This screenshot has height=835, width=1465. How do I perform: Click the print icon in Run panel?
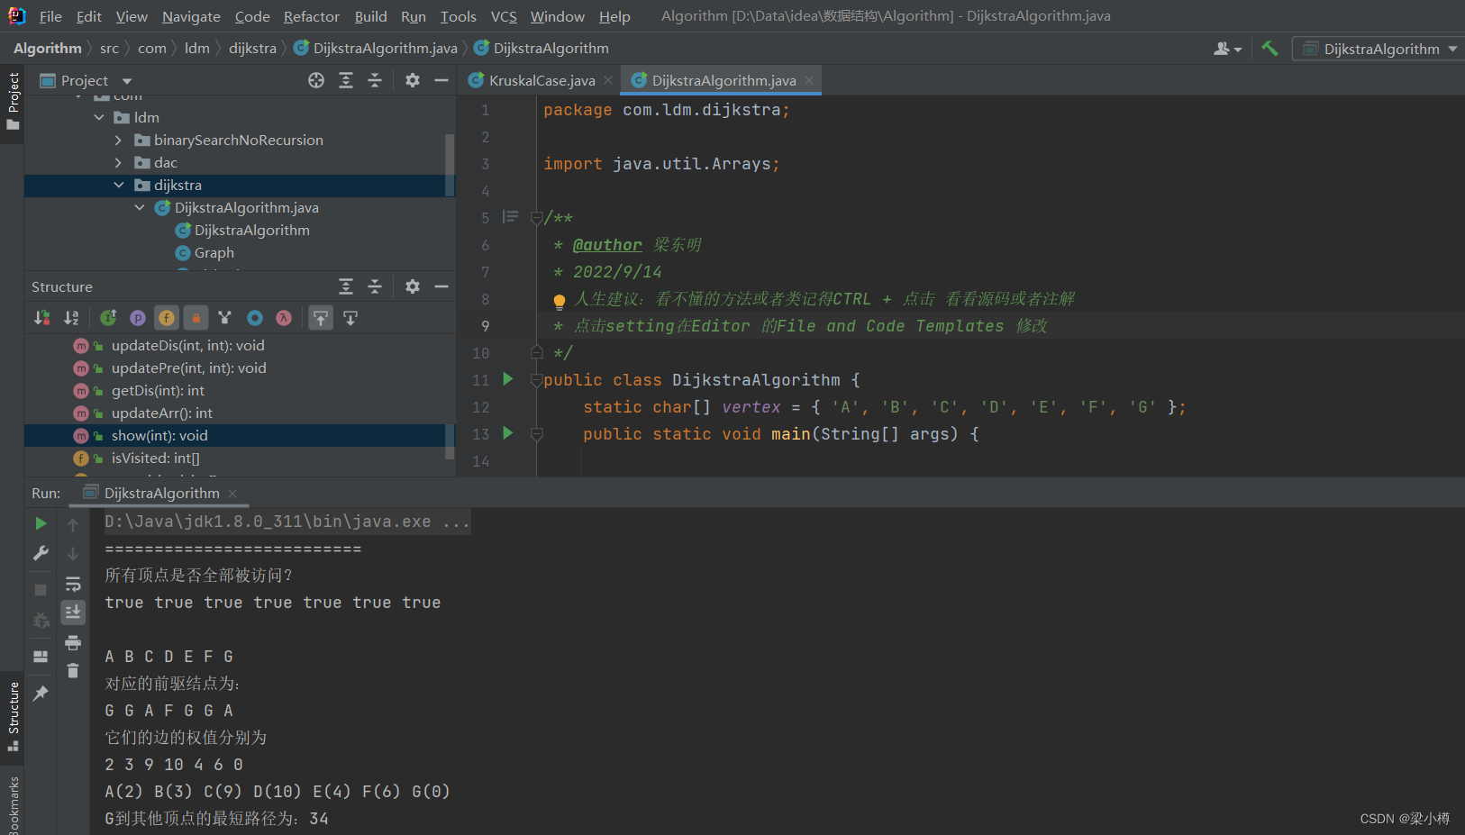click(73, 642)
